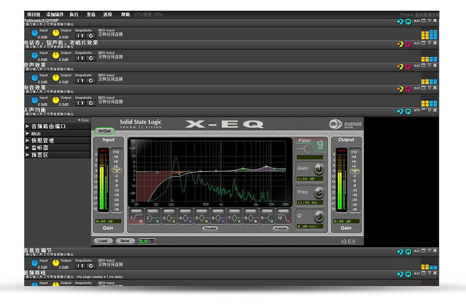Open the 选项 menu
The width and height of the screenshot is (466, 307).
[108, 14]
